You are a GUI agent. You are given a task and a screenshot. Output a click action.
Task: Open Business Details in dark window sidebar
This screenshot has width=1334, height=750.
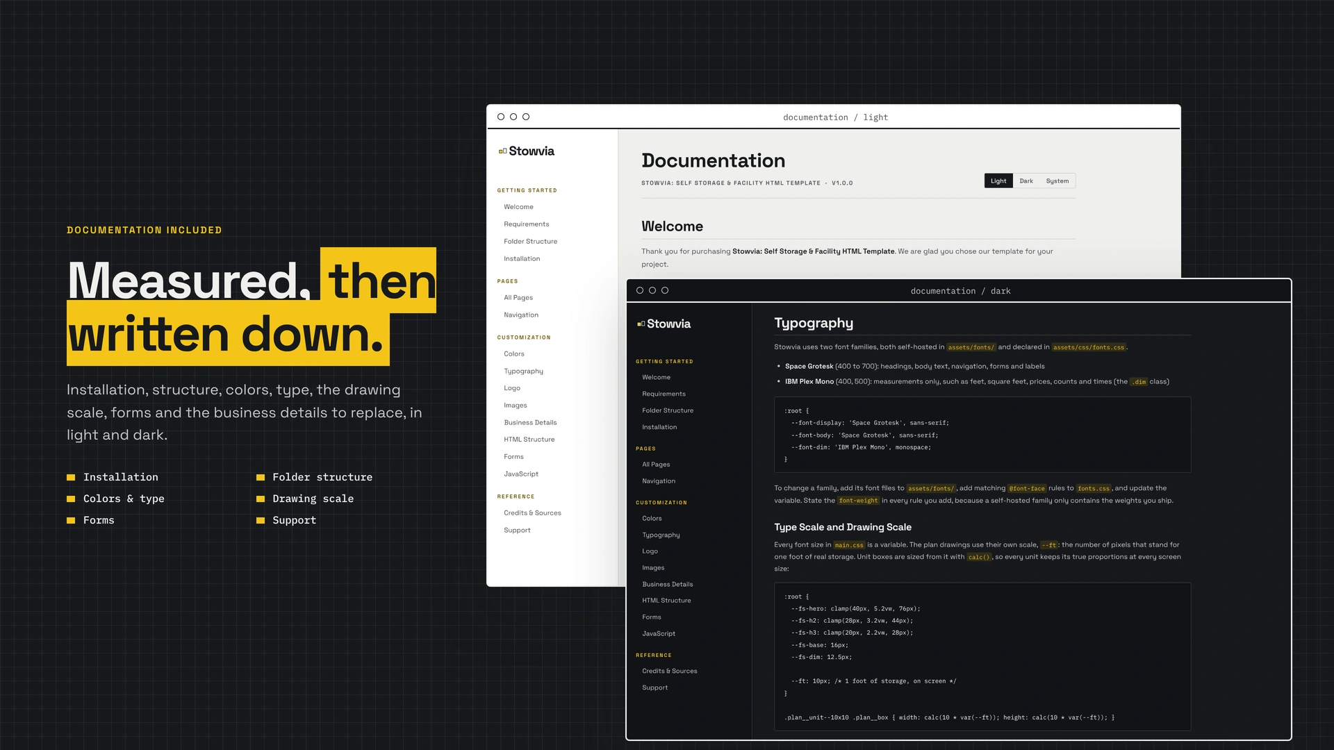pyautogui.click(x=668, y=585)
